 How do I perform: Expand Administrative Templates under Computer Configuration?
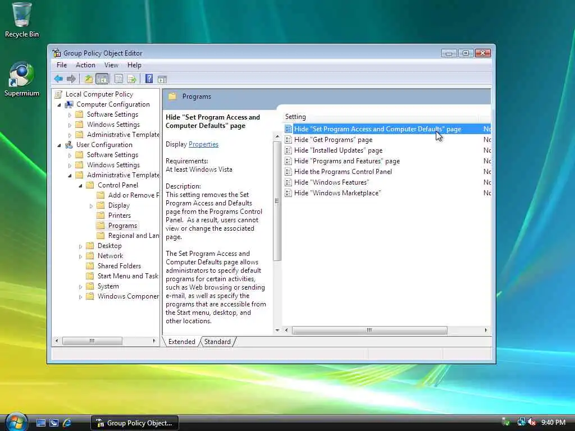(x=70, y=135)
